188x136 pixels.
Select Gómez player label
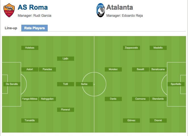(x=131, y=120)
